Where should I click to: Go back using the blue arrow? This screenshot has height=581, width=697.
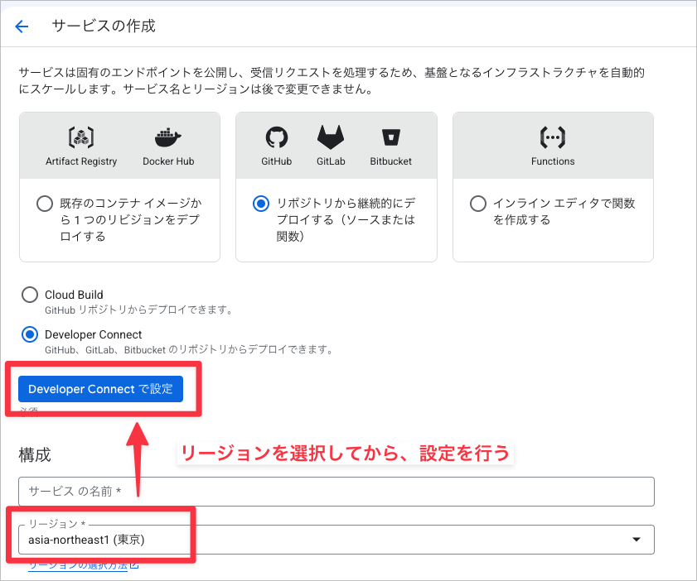tap(22, 26)
